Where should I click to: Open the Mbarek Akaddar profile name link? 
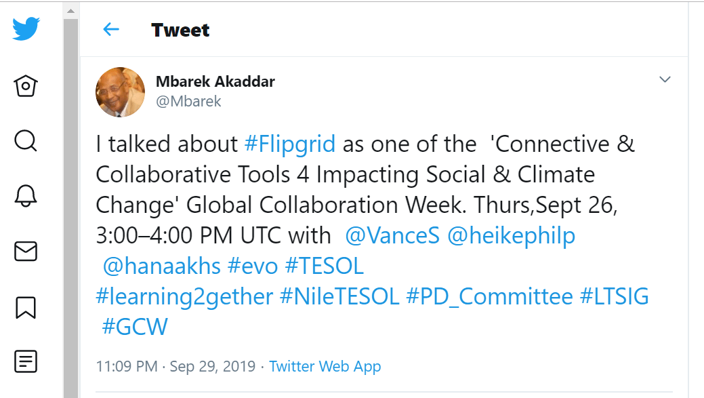coord(215,82)
